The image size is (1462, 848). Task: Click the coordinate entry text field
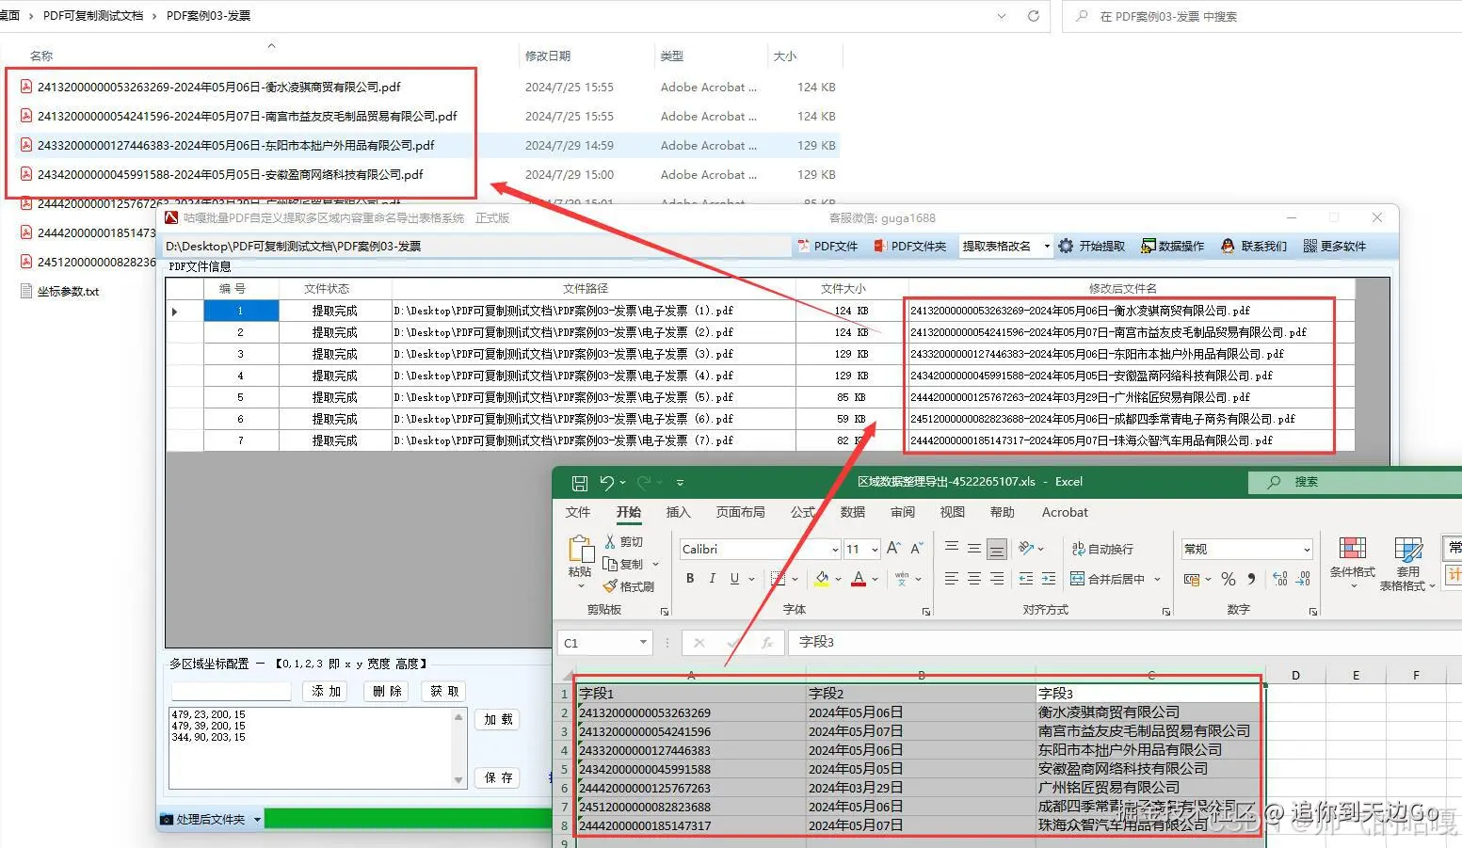coord(231,692)
